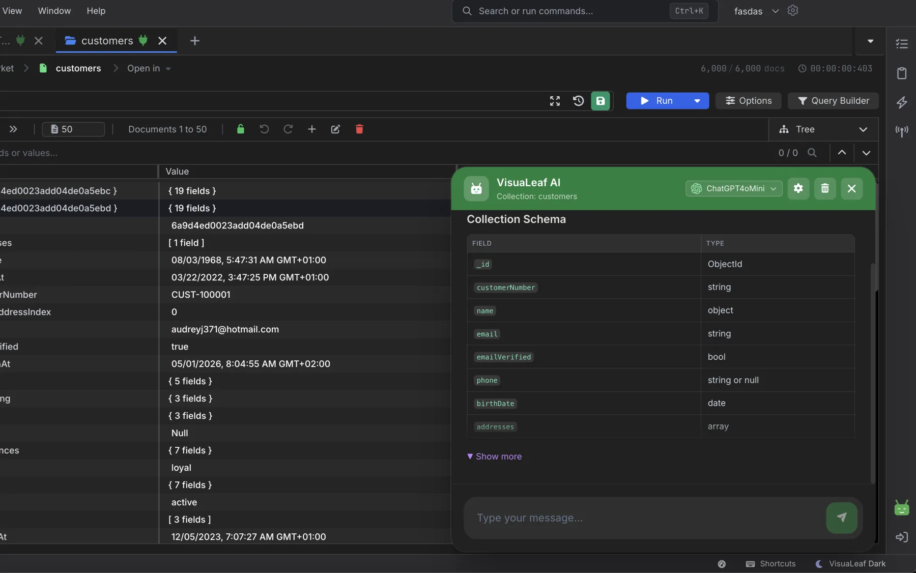Image resolution: width=916 pixels, height=573 pixels.
Task: Open VisuaLeaf AI settings gear
Action: coord(798,188)
